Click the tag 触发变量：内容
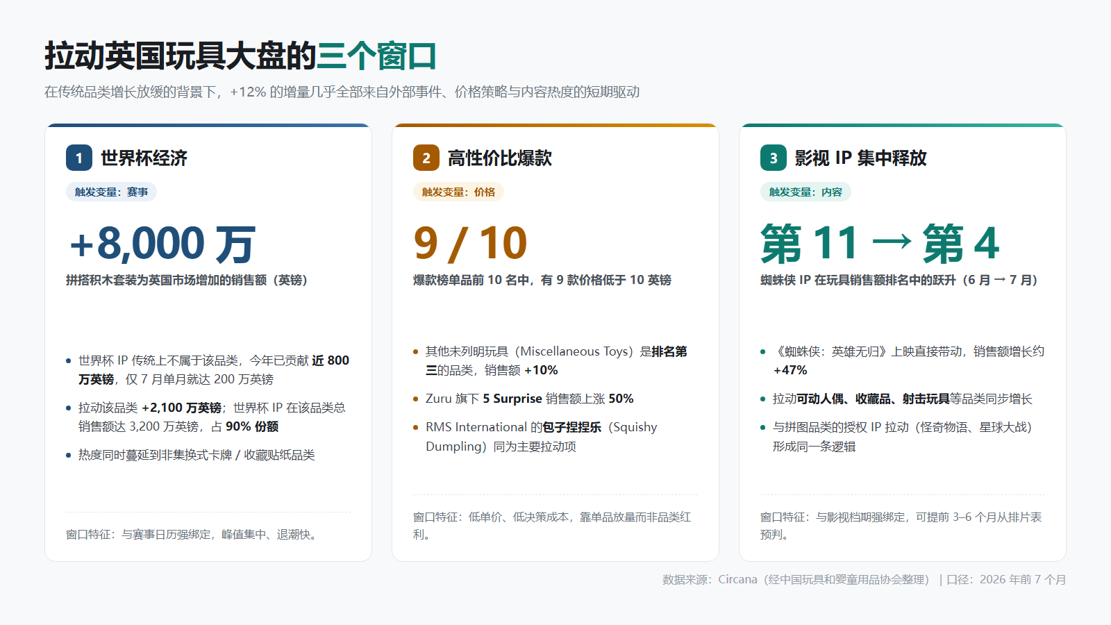This screenshot has width=1111, height=625. 805,192
